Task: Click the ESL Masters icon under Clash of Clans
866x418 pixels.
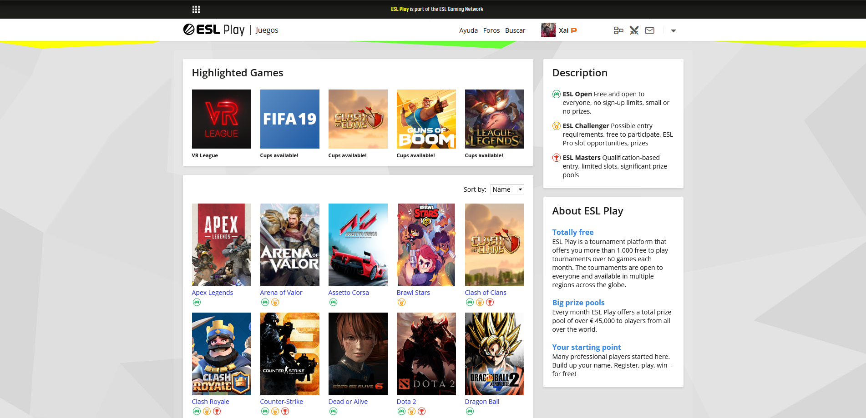Action: point(490,302)
